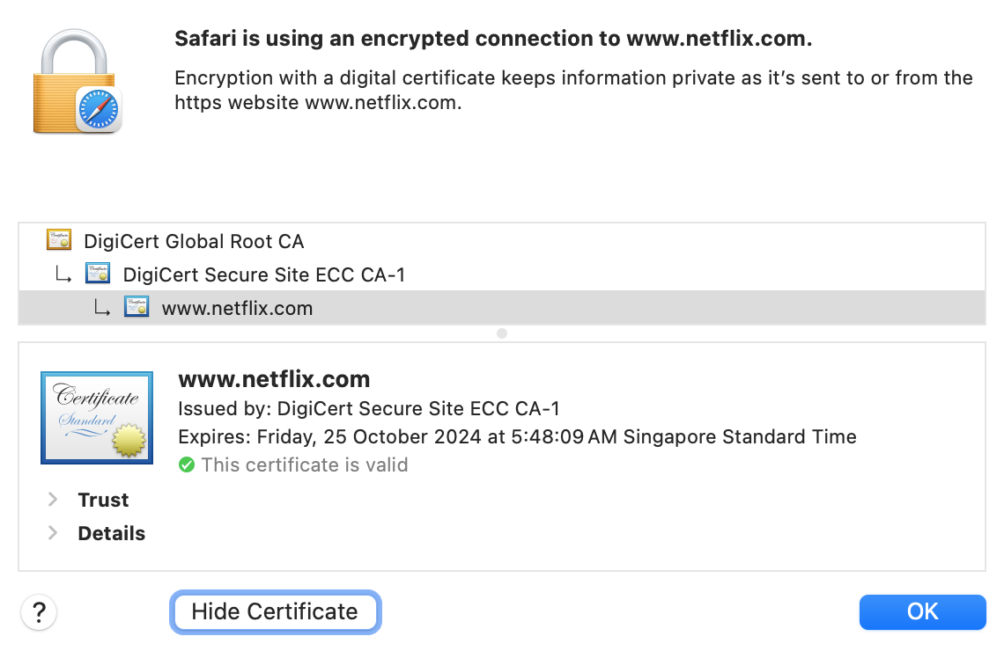Open help with the question mark button

pos(39,611)
